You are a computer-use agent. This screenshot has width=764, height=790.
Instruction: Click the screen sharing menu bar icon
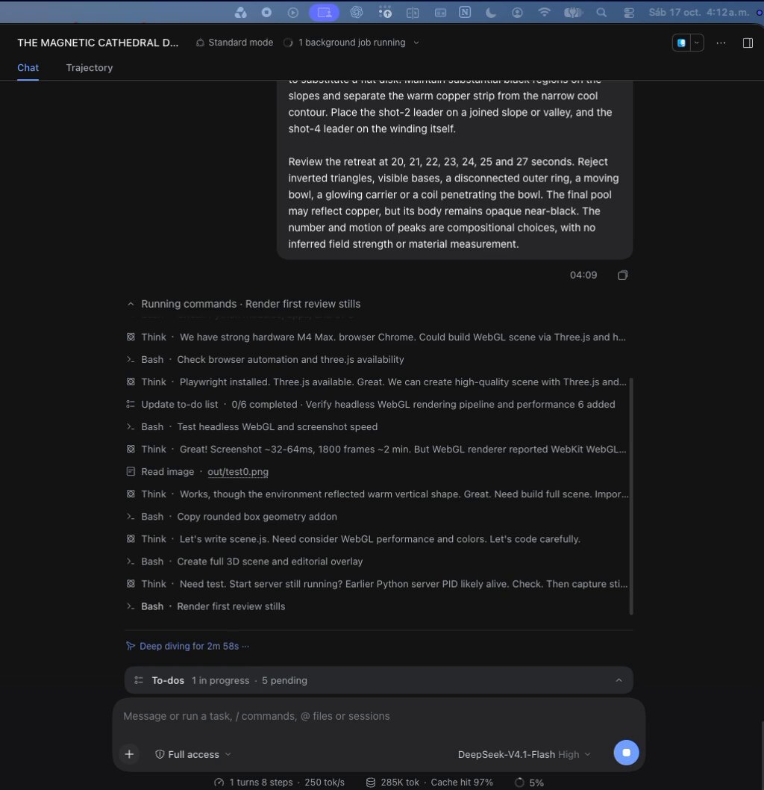pos(324,12)
